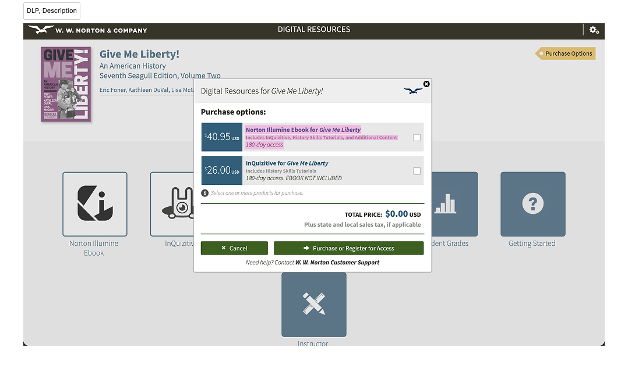Open the Instructor resources tile
The height and width of the screenshot is (369, 628).
pyautogui.click(x=314, y=304)
